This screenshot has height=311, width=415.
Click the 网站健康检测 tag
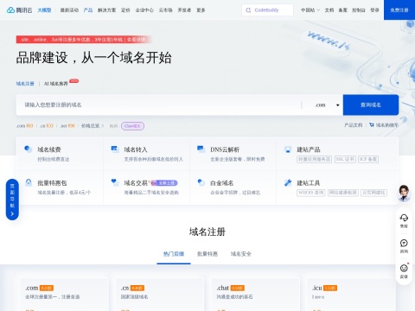(x=343, y=193)
